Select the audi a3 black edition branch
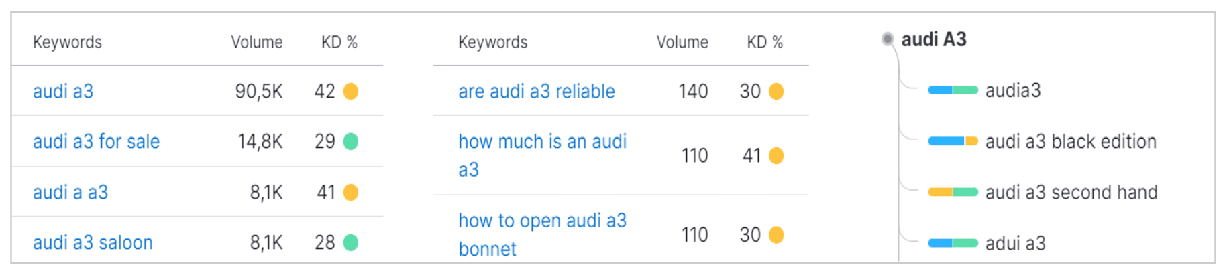 1070,141
